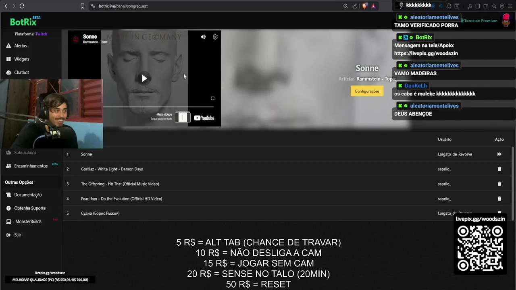The image size is (516, 290).
Task: Play the Sonne video
Action: tap(144, 79)
